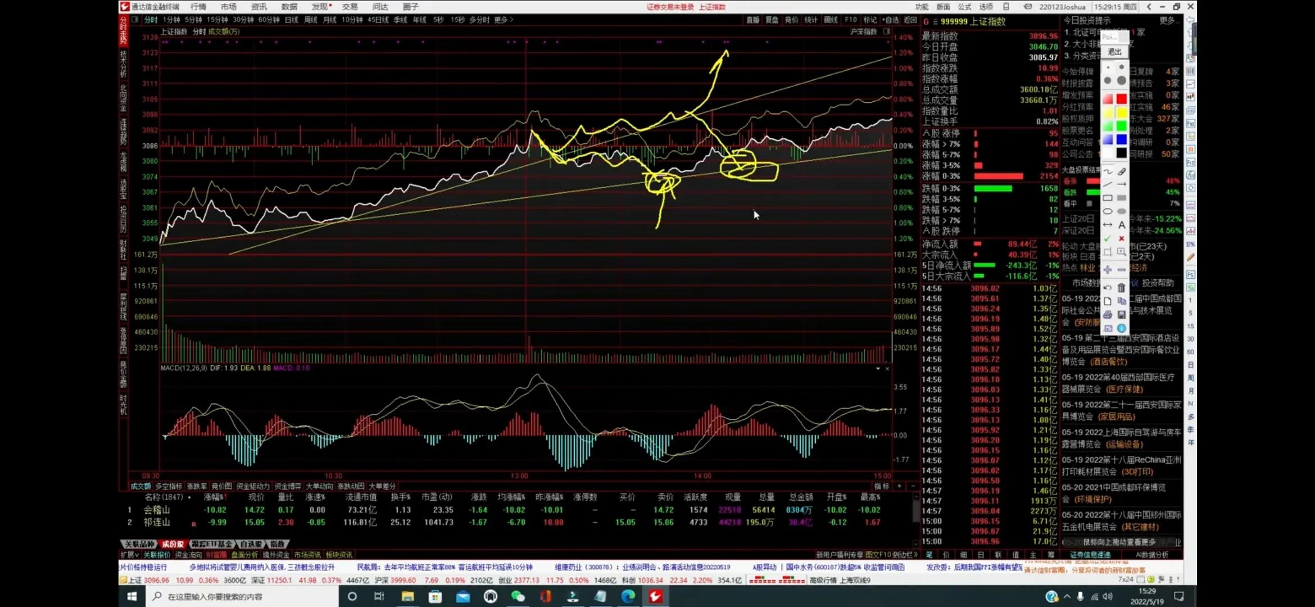Screen dimensions: 1315x607
Task: Select the largest brush size dot
Action: (x=1121, y=80)
